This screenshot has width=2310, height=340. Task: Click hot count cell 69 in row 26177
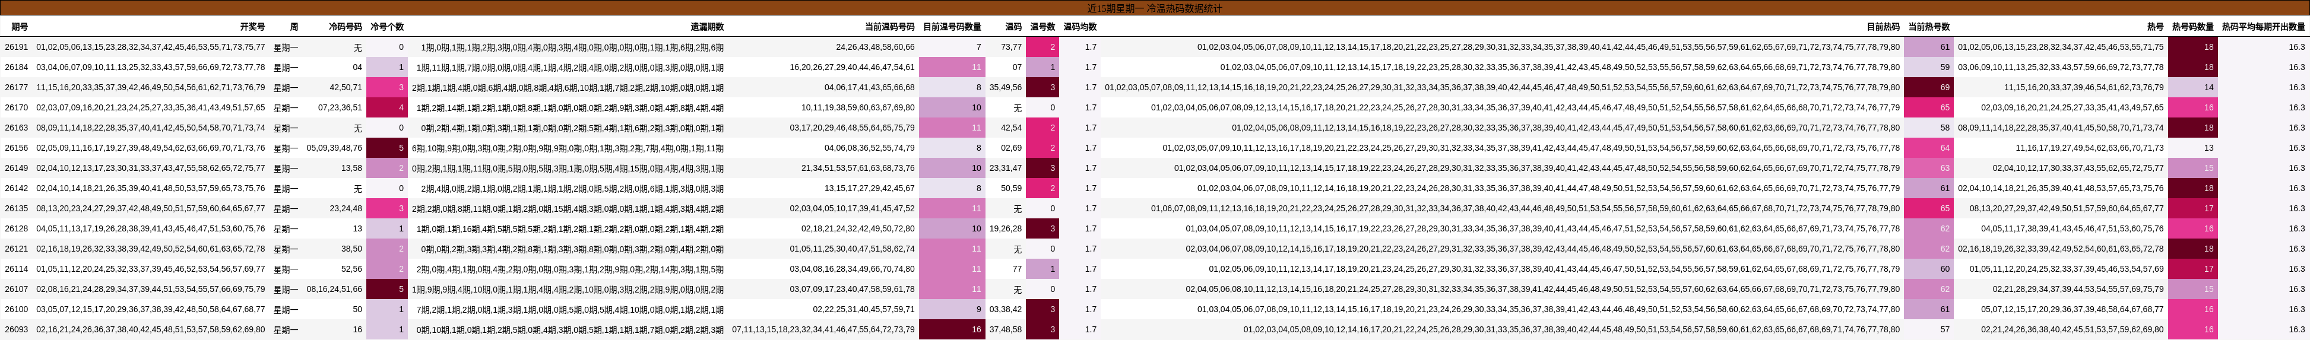[x=1929, y=88]
